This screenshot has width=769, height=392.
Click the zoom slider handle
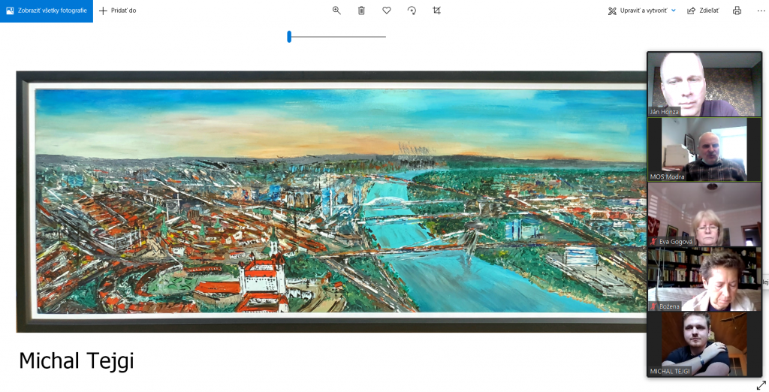click(x=289, y=37)
